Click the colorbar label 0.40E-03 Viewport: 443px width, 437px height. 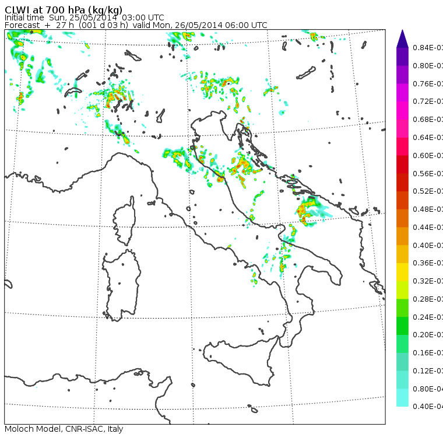click(428, 245)
